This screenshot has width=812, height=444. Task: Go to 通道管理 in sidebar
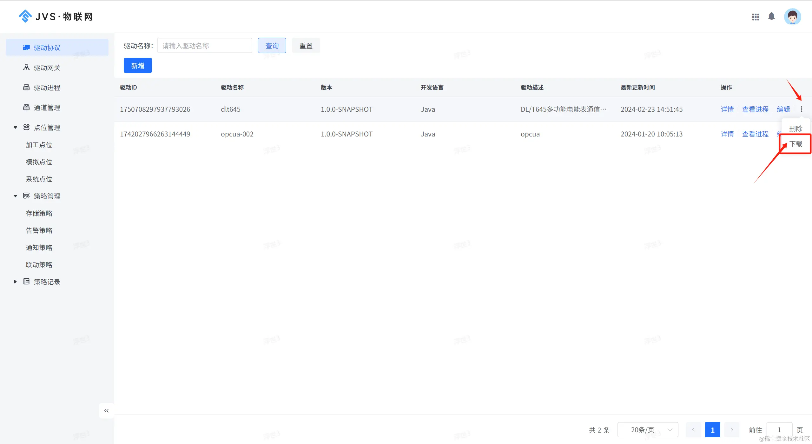[47, 108]
